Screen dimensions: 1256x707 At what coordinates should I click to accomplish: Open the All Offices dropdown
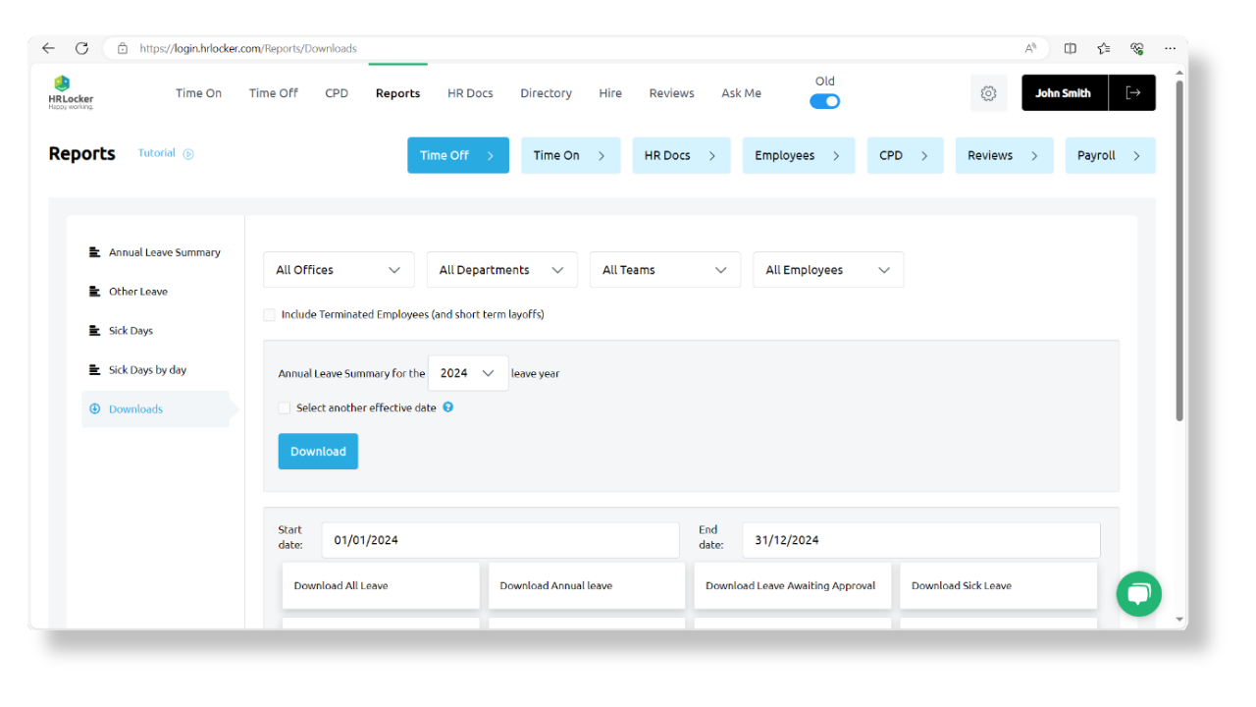[x=338, y=269]
